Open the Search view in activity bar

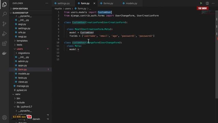pos(4,14)
